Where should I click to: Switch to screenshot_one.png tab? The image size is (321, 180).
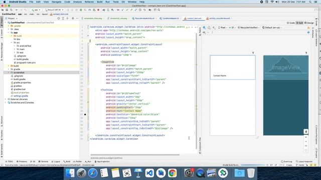pos(118,18)
